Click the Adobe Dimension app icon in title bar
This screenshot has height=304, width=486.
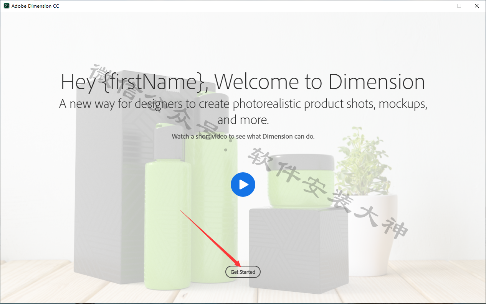(6, 6)
